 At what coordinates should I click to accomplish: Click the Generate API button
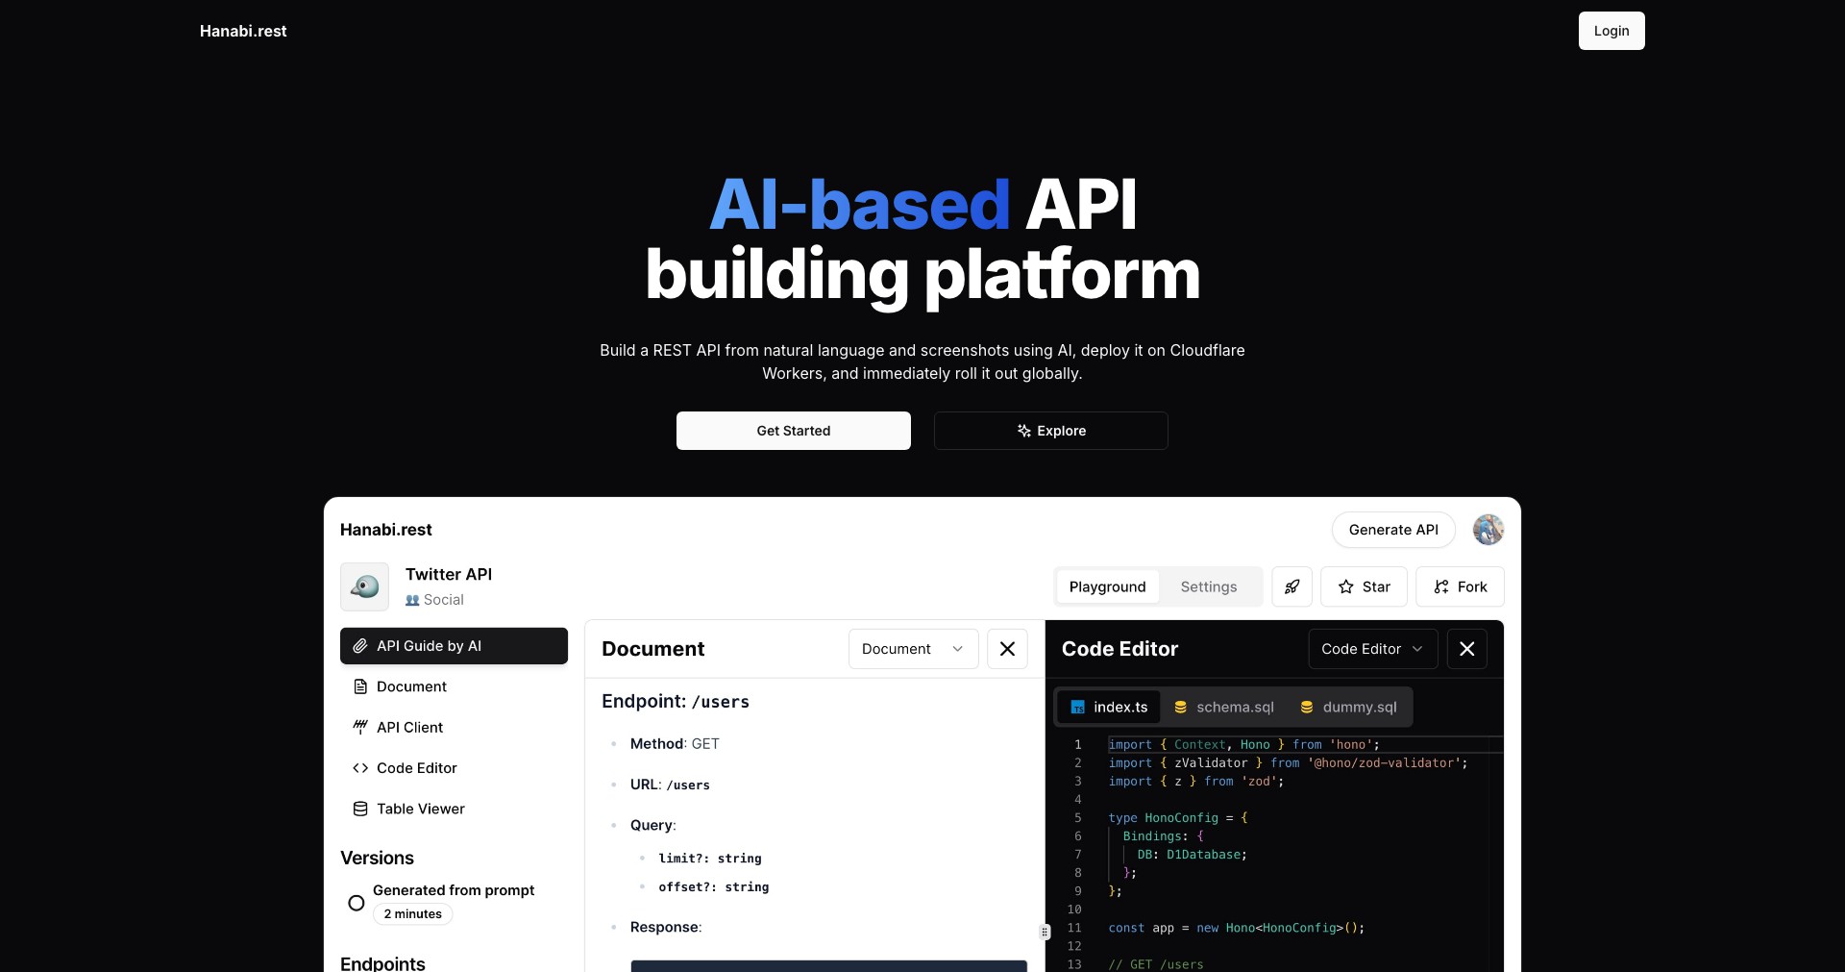(x=1393, y=530)
